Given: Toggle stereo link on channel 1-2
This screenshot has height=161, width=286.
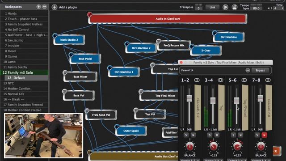Looking at the screenshot, I should pyautogui.click(x=197, y=80).
